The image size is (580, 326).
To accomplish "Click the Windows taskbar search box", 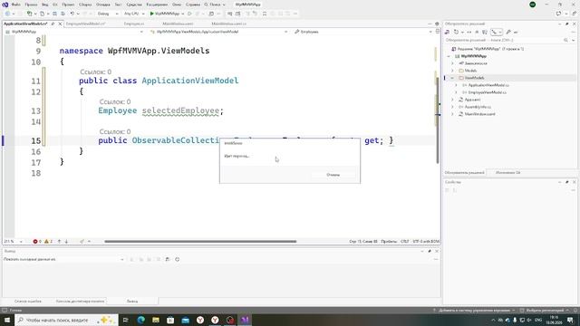I will [66, 320].
